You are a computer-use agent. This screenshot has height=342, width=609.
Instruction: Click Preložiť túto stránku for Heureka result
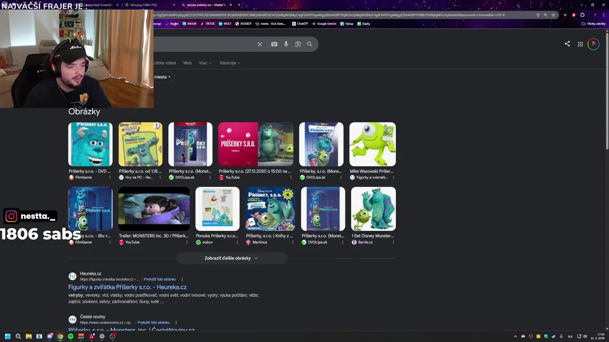pyautogui.click(x=160, y=279)
